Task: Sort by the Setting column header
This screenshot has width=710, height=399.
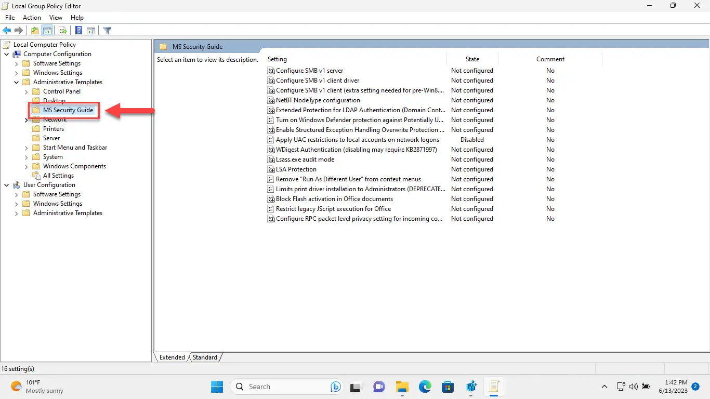Action: tap(356, 59)
